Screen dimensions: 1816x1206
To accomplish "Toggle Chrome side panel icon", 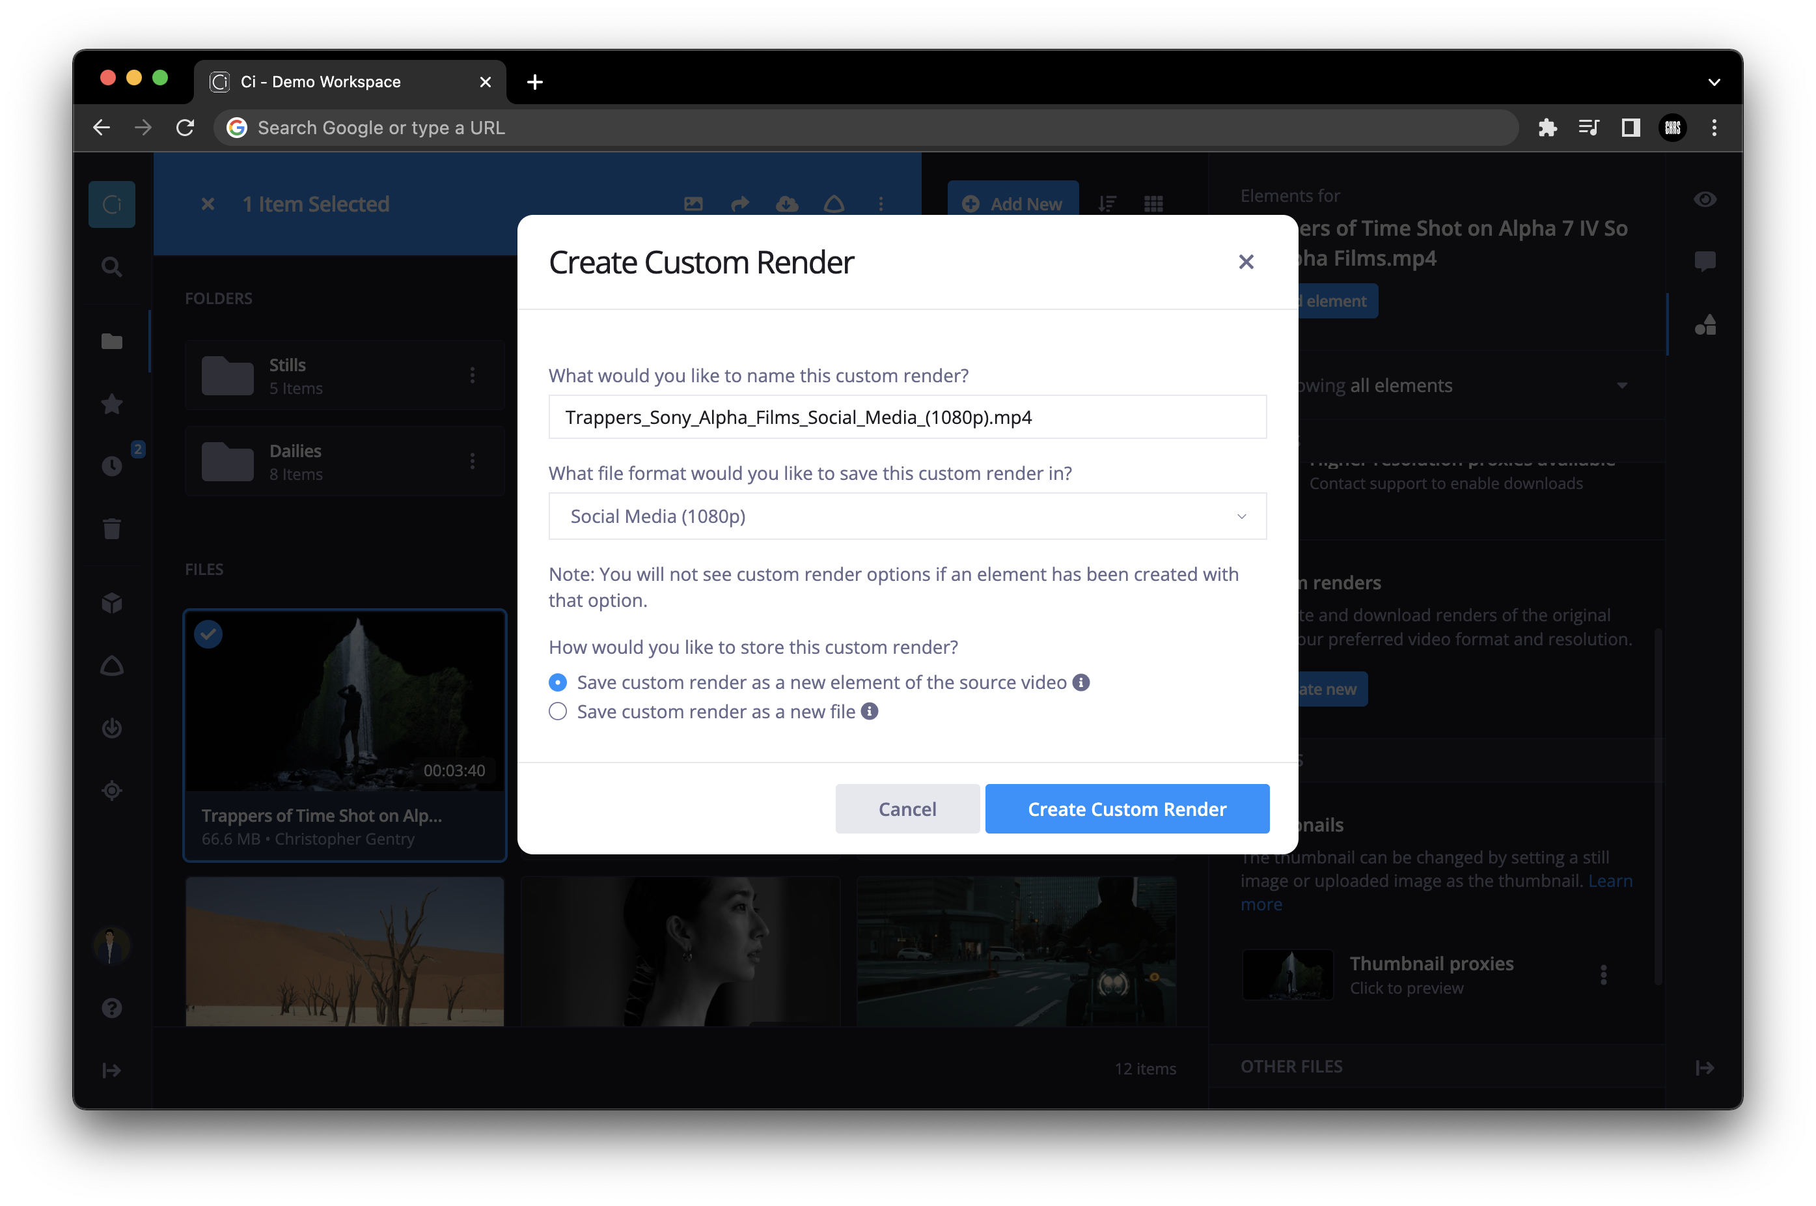I will tap(1630, 128).
